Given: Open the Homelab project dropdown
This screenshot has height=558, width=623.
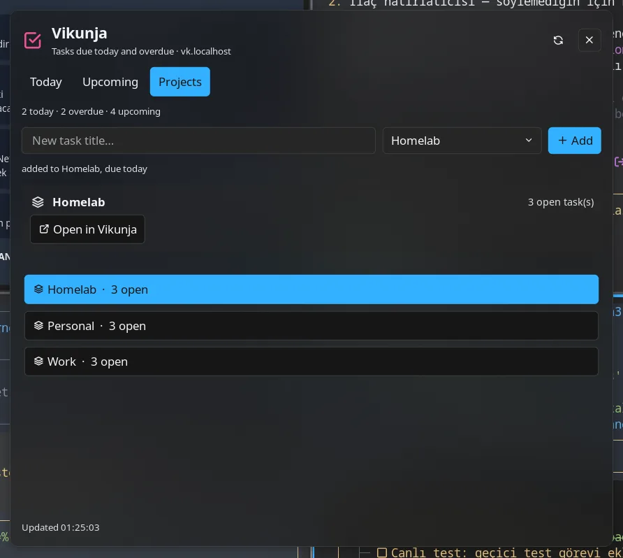Looking at the screenshot, I should click(x=462, y=141).
